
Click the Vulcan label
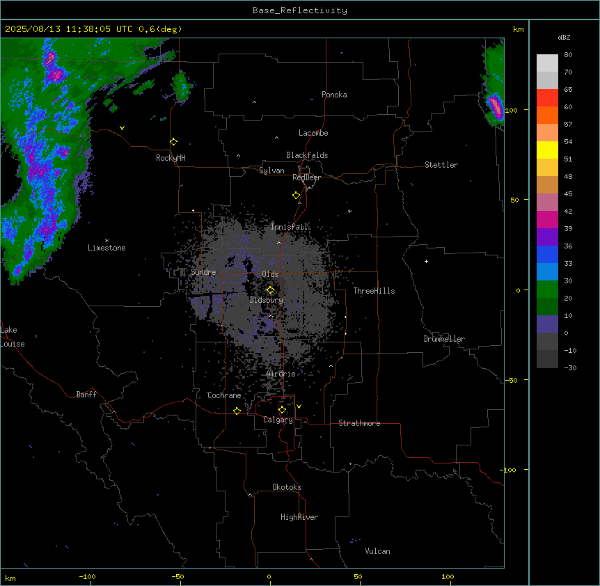pyautogui.click(x=378, y=551)
